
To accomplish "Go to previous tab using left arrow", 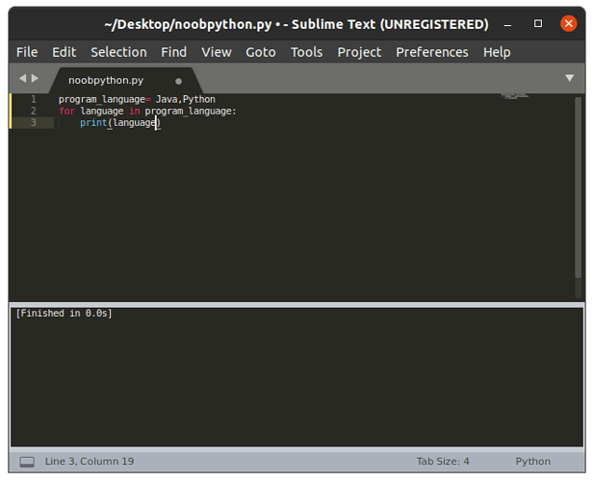I will tap(23, 78).
